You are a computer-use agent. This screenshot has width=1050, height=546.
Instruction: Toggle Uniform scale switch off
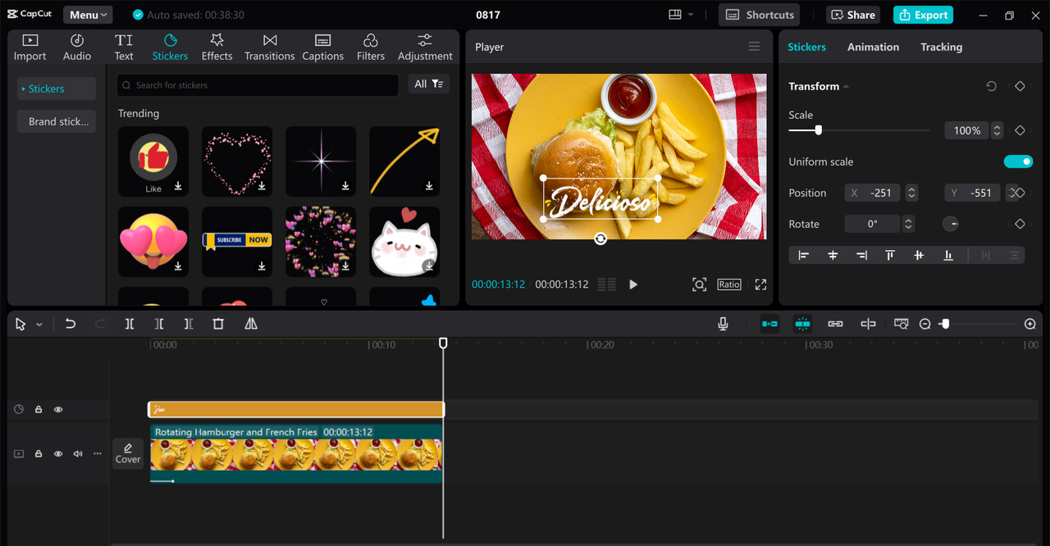coord(1018,162)
